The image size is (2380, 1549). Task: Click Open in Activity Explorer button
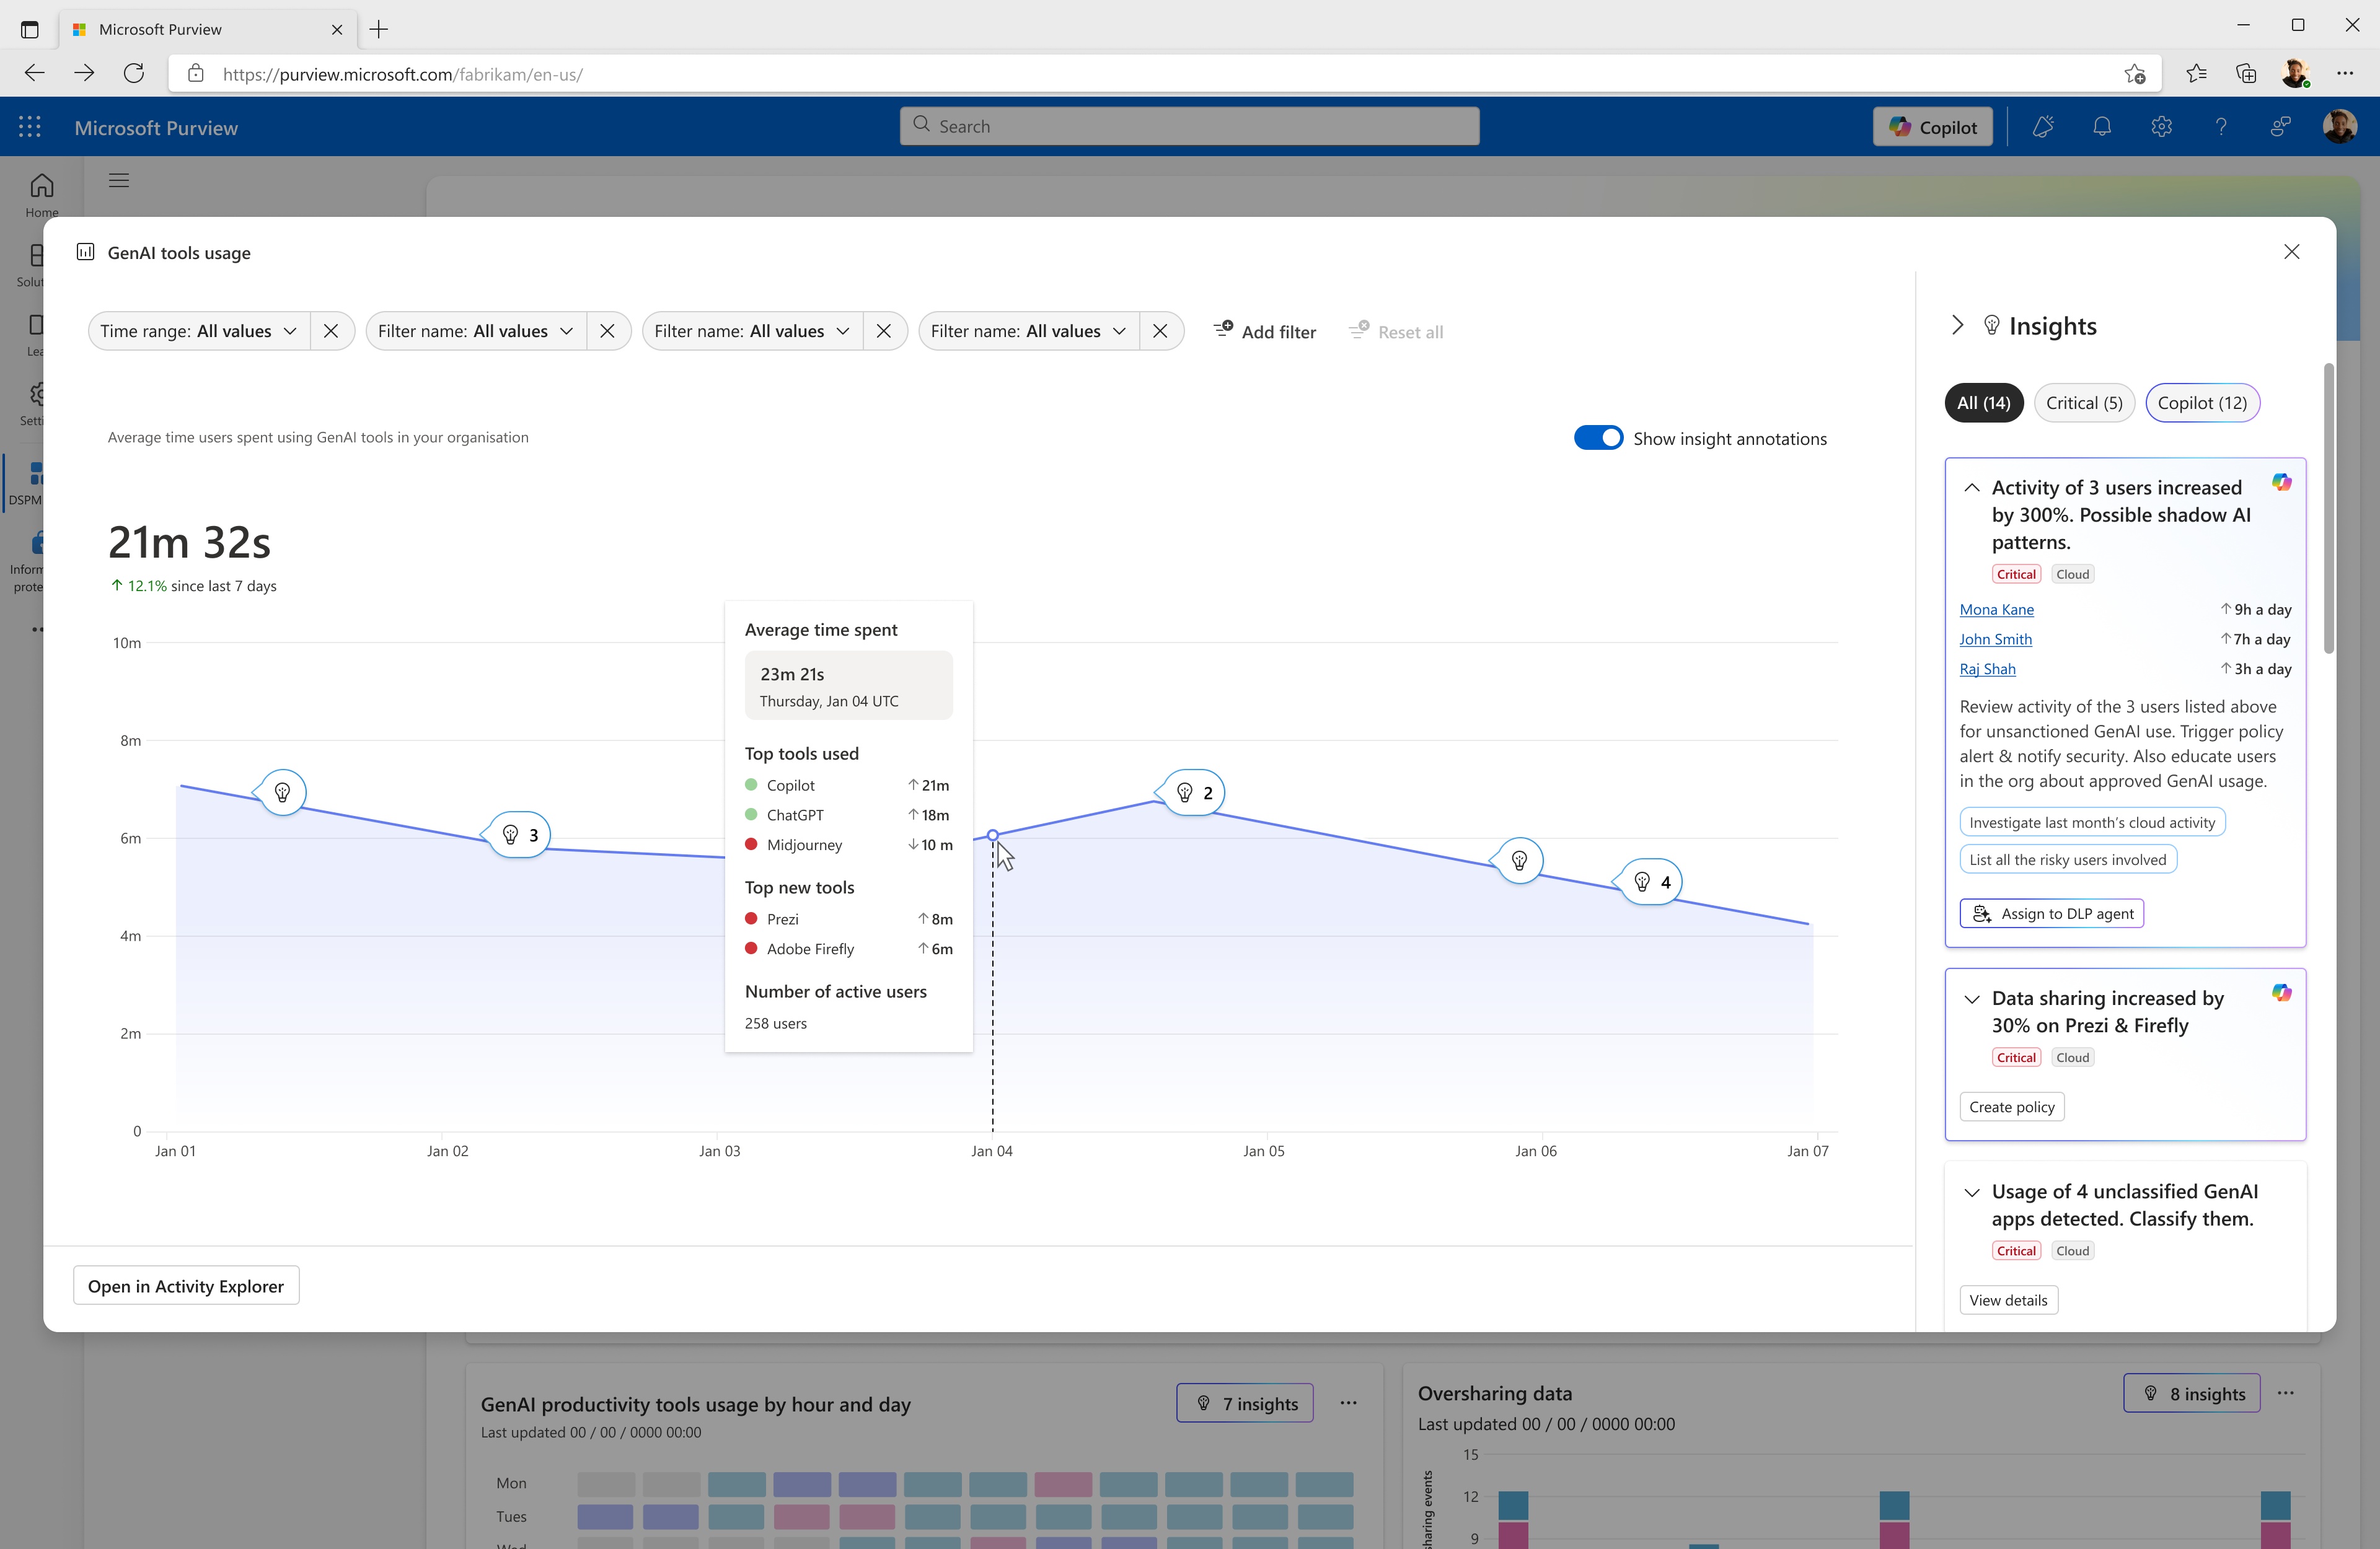[x=186, y=1286]
